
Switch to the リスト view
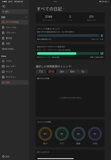pos(7,61)
